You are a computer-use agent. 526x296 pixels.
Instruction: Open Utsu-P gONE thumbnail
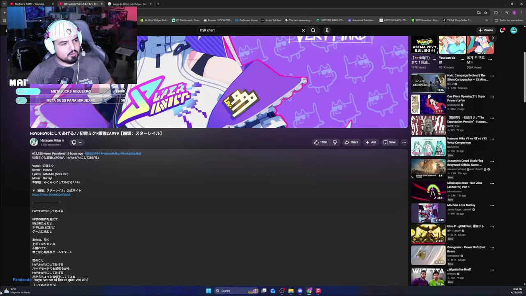[x=428, y=234]
